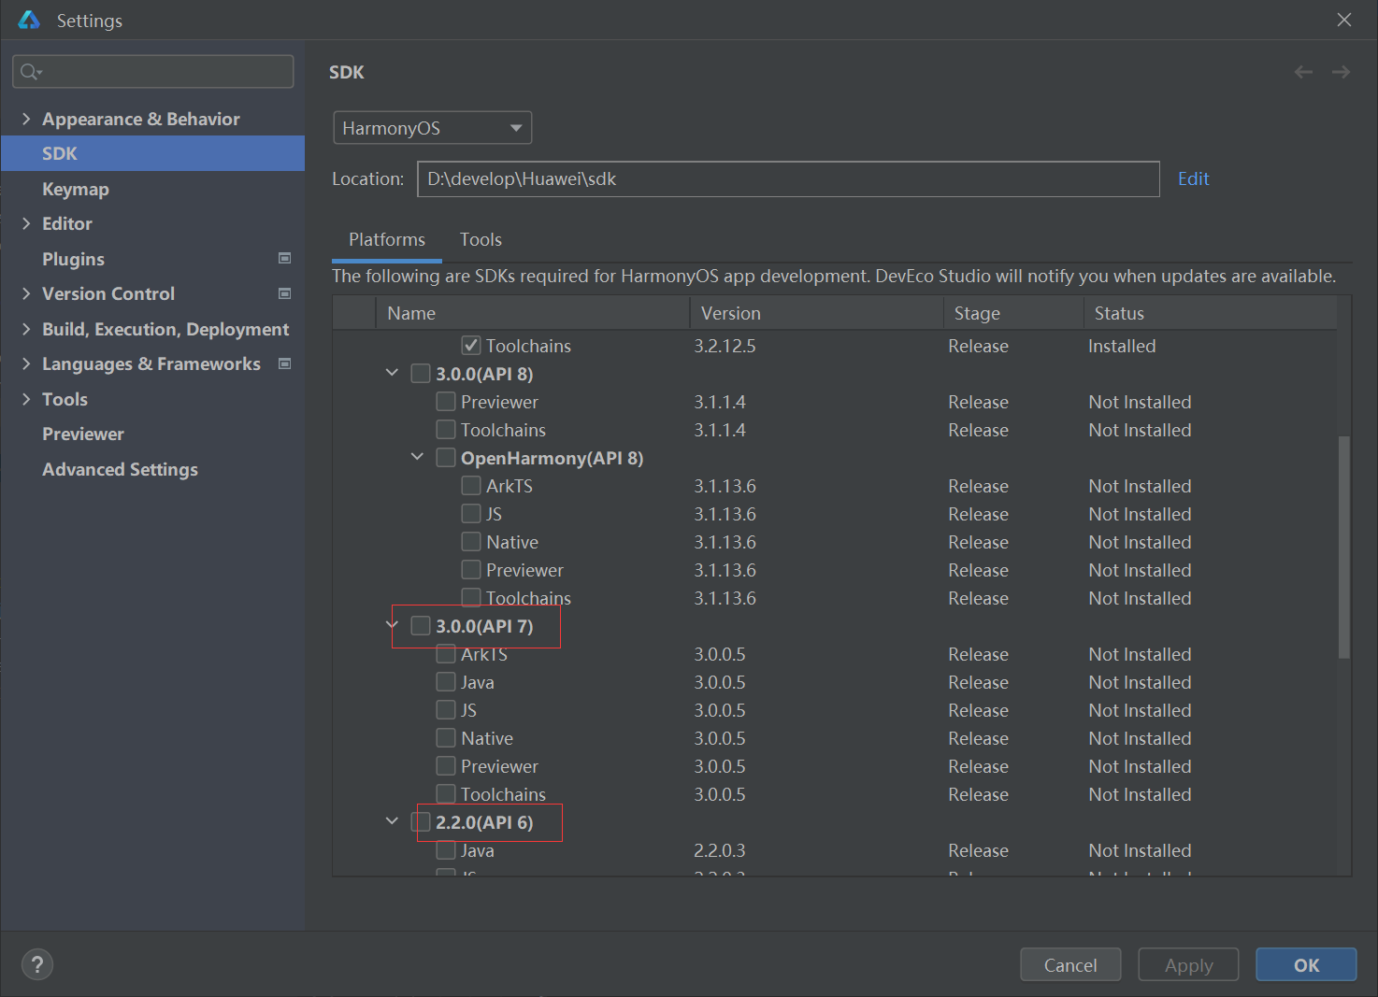This screenshot has height=997, width=1378.
Task: Click the Installed status for Toolchains
Action: 1122,346
